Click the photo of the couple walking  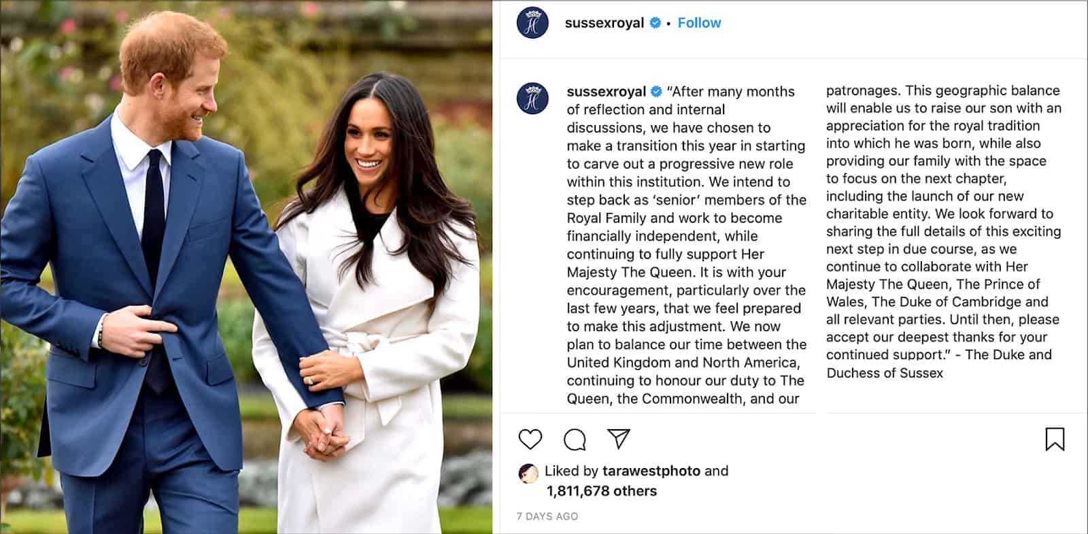click(246, 267)
